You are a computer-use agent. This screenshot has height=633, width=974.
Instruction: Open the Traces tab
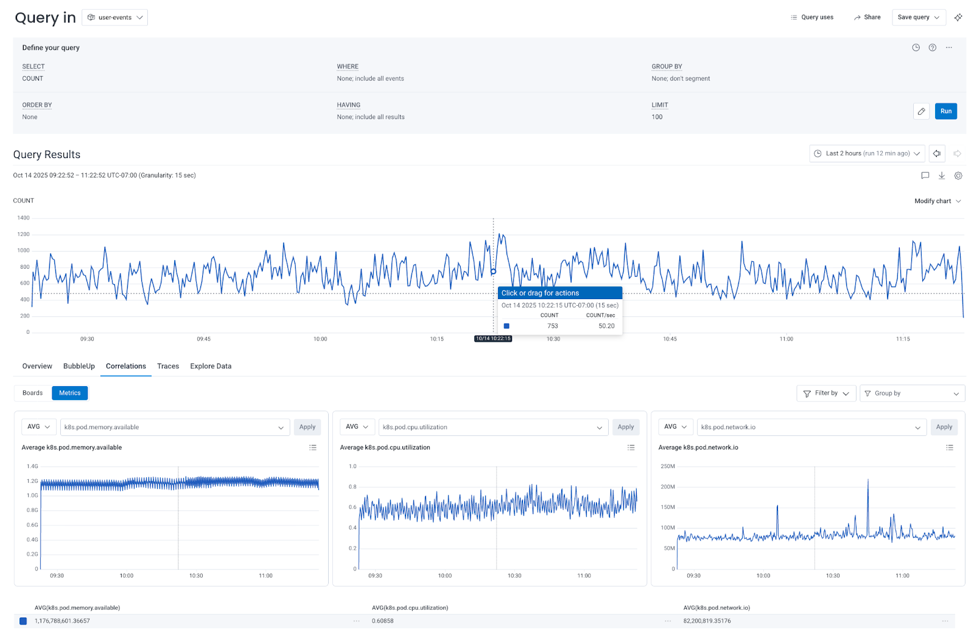168,366
